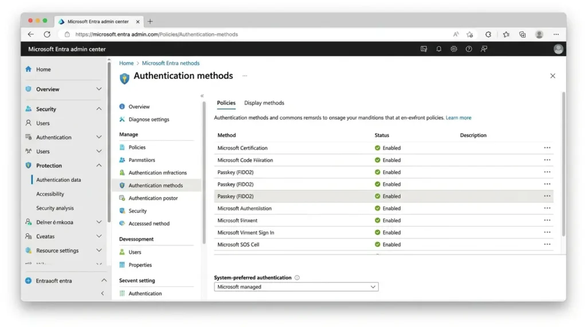Open row menu for Microsoft Viment Sign In
The height and width of the screenshot is (327, 587).
pyautogui.click(x=547, y=232)
